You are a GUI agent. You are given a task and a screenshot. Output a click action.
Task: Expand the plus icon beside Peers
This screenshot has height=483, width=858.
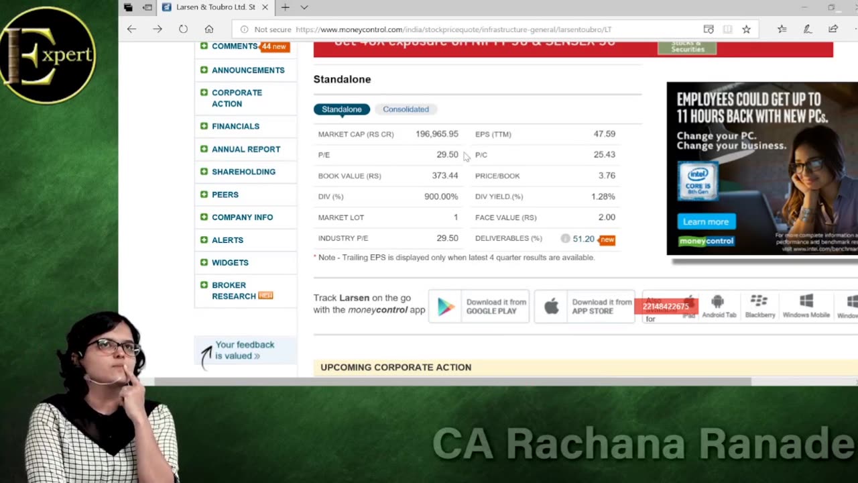point(204,195)
